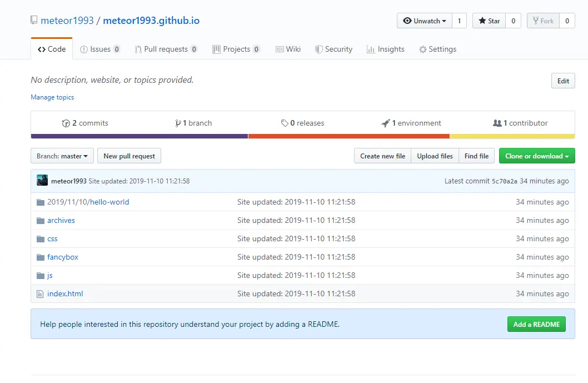This screenshot has height=383, width=588.
Task: Click the commits history clock icon
Action: point(66,123)
